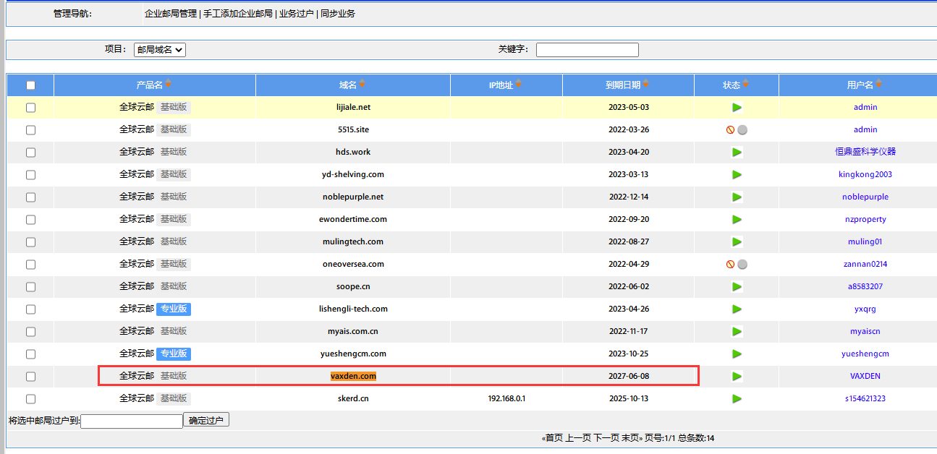Click gray circle status icon for oneoversea.com
Screen dimensions: 937x454
point(742,265)
